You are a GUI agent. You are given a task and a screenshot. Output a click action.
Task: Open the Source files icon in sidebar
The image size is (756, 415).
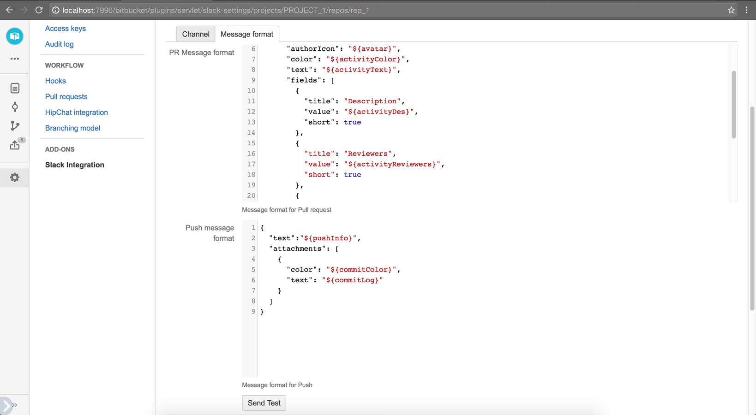[15, 88]
